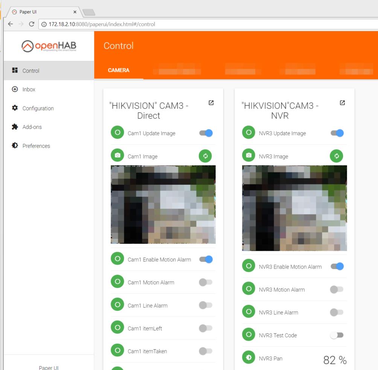The height and width of the screenshot is (370, 378).
Task: Click the NVR3 Pan dimmer icon
Action: (x=248, y=358)
